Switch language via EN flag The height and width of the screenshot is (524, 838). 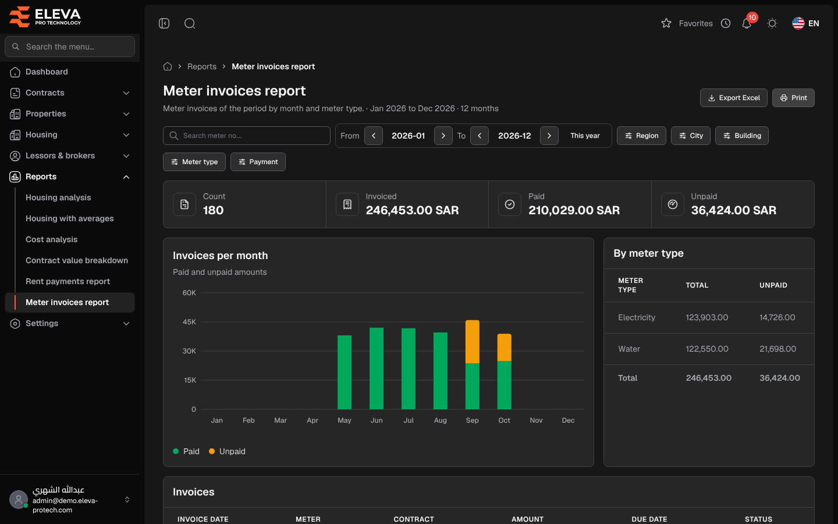click(805, 23)
